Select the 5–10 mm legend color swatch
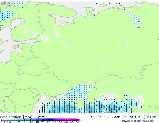159x123 pixels. (x=27, y=120)
